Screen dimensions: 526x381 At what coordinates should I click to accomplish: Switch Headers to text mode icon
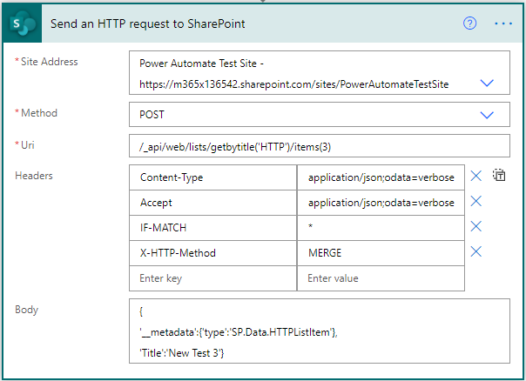[499, 175]
